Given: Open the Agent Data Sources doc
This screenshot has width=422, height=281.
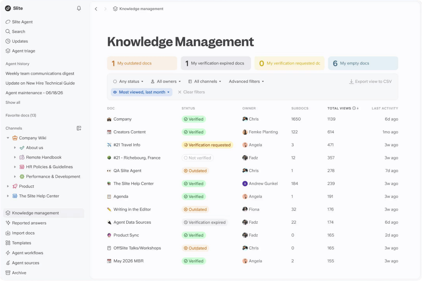Looking at the screenshot, I should coord(132,222).
